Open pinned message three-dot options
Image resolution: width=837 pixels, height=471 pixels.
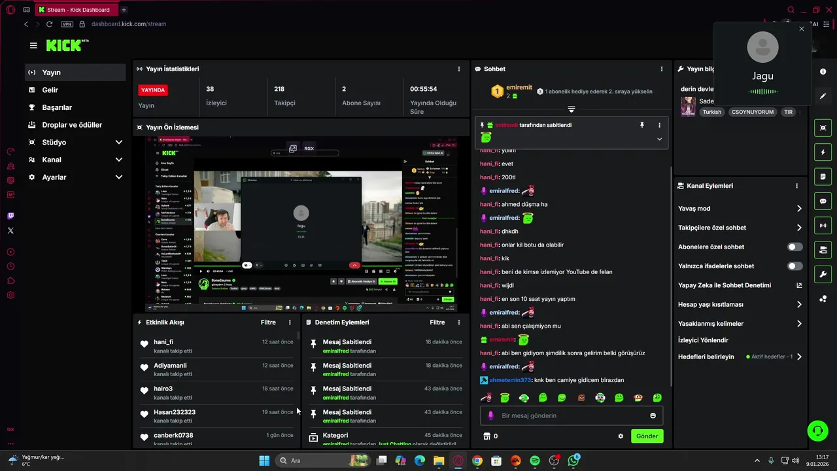pyautogui.click(x=659, y=125)
